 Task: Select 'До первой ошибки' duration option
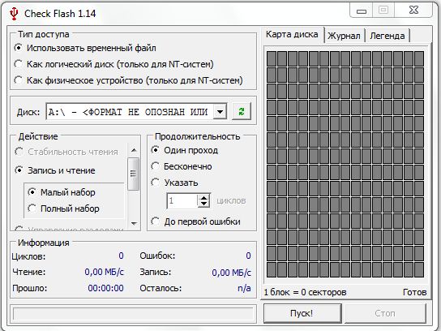click(196, 221)
